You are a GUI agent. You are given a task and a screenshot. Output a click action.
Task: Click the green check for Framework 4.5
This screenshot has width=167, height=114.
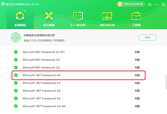click(16, 83)
